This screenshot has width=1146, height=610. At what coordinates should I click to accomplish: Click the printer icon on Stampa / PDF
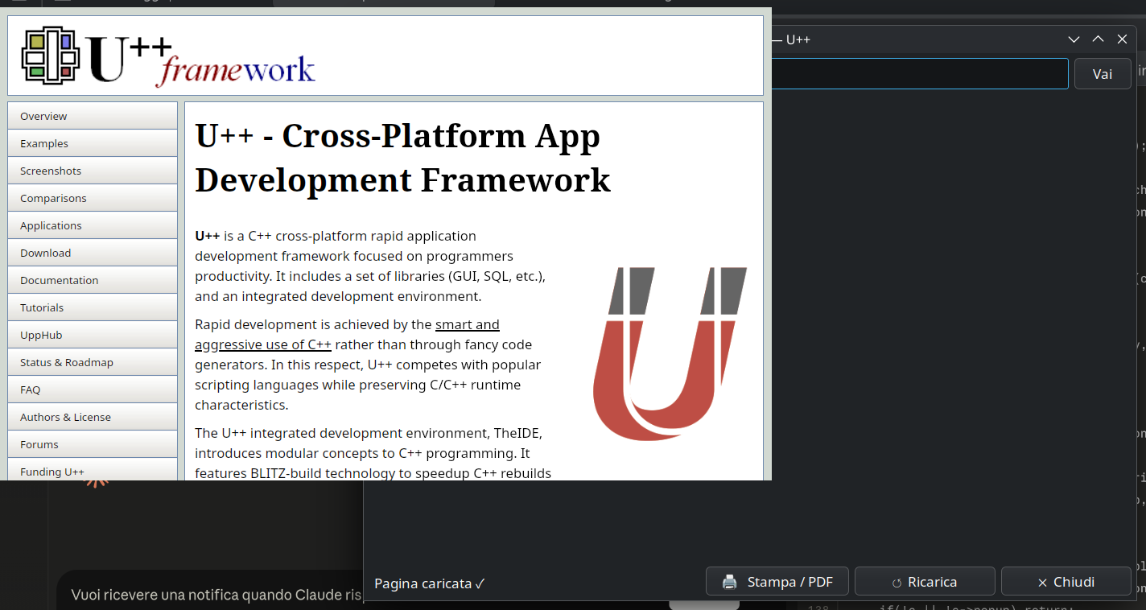(730, 582)
